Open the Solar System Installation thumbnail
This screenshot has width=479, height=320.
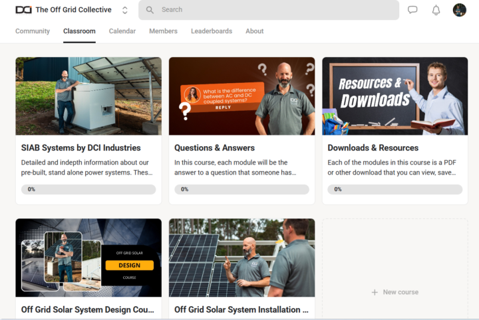241,258
